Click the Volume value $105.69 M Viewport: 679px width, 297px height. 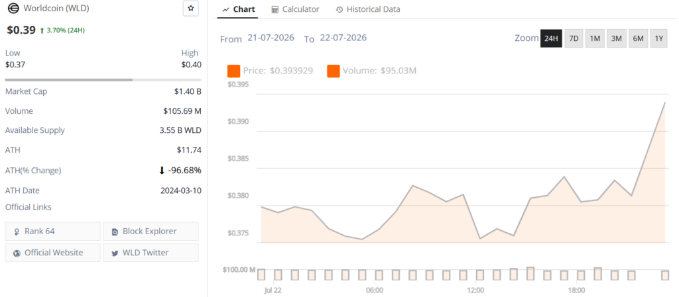pyautogui.click(x=182, y=111)
